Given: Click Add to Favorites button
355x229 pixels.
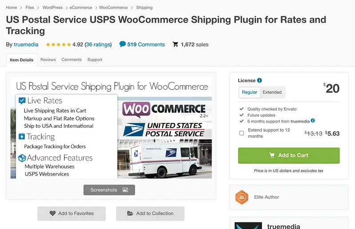Looking at the screenshot, I should pos(72,213).
